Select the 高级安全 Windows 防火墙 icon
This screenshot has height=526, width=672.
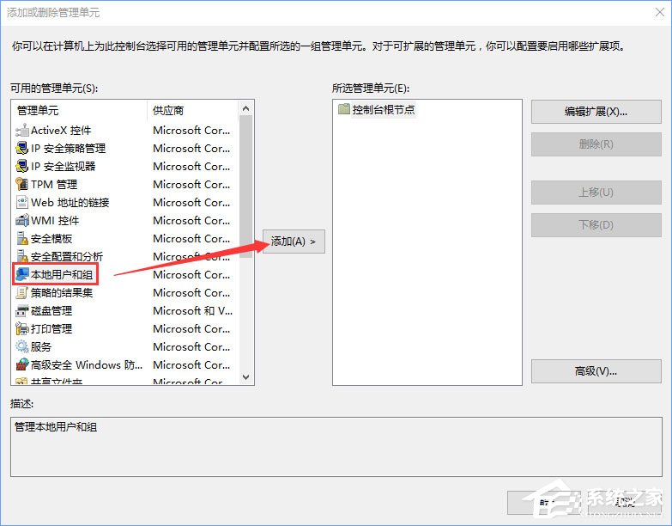21,364
